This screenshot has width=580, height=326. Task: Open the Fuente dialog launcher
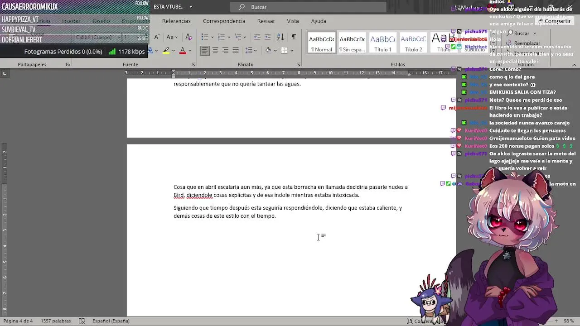click(193, 65)
